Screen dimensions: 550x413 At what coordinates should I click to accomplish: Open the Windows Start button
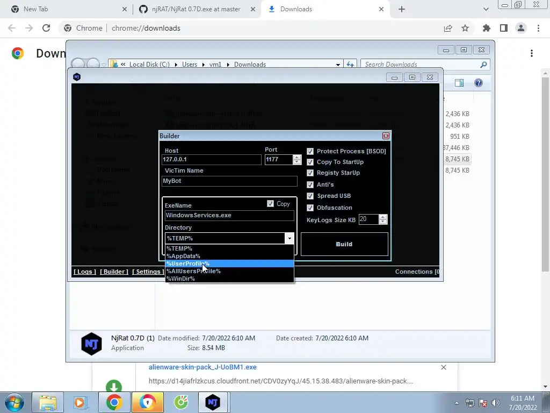[15, 402]
